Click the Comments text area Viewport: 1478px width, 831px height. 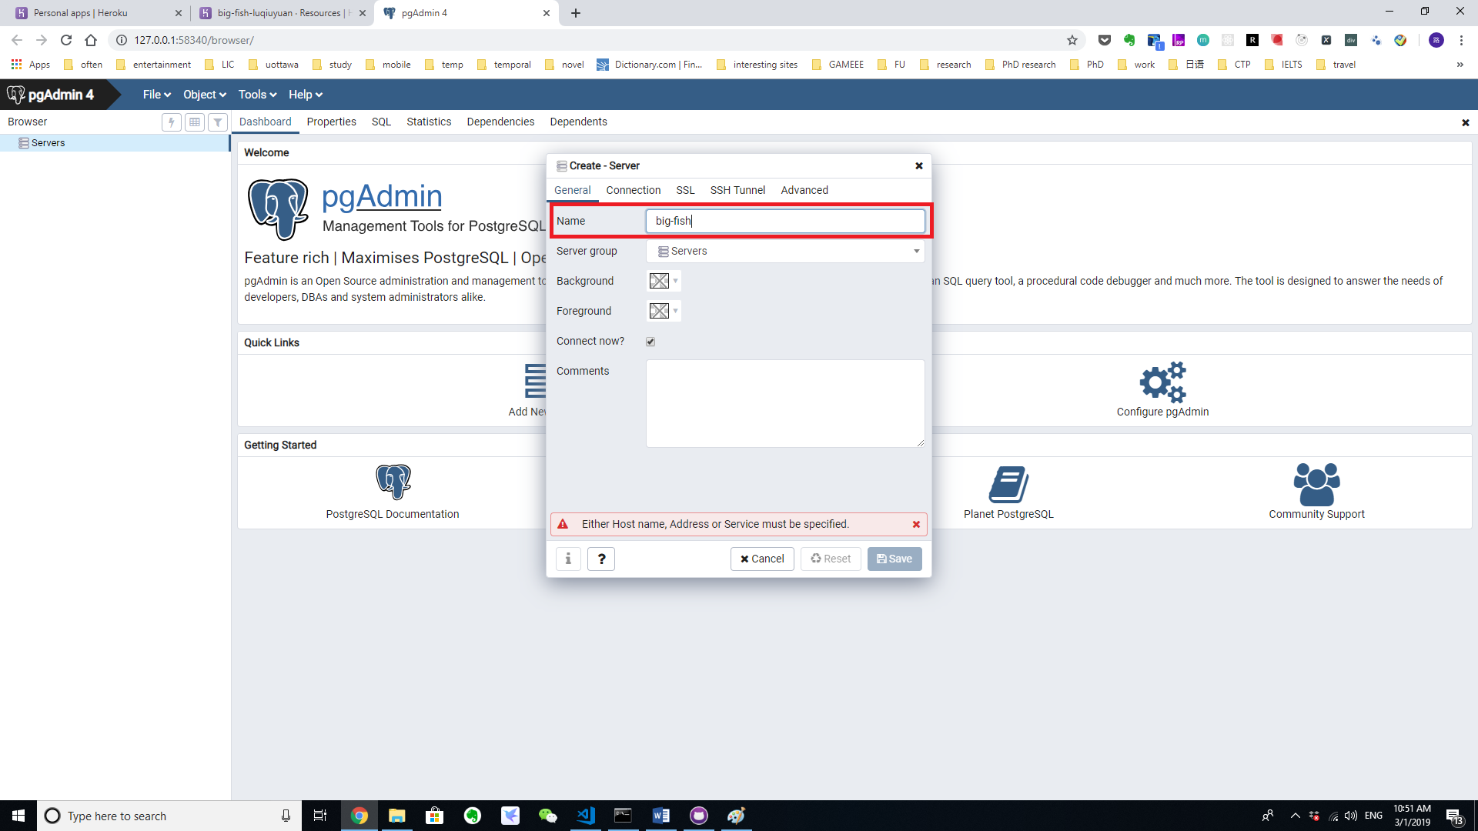pyautogui.click(x=784, y=403)
